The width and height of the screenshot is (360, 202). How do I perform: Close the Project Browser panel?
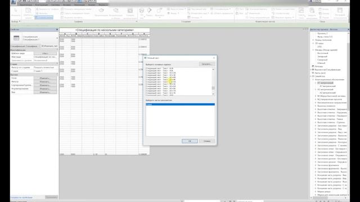tap(348, 30)
